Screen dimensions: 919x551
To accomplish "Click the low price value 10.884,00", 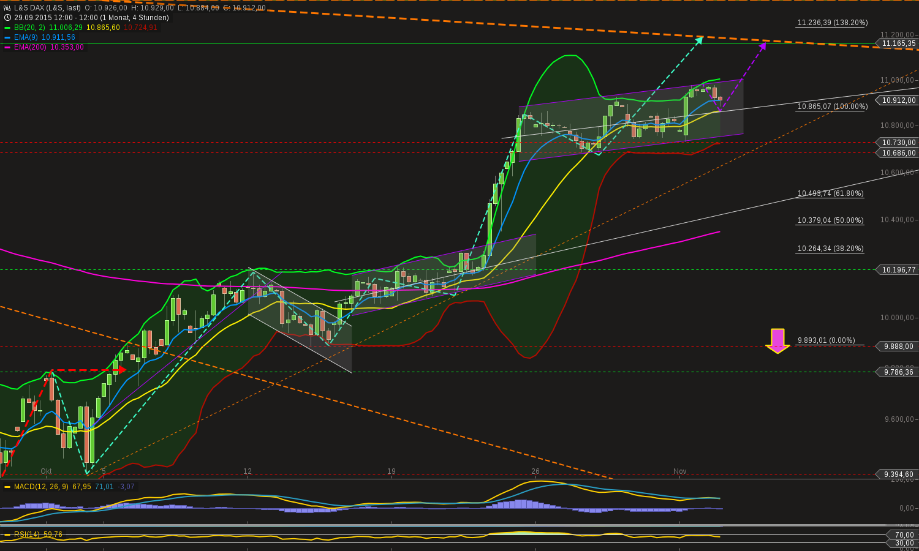I will point(202,8).
